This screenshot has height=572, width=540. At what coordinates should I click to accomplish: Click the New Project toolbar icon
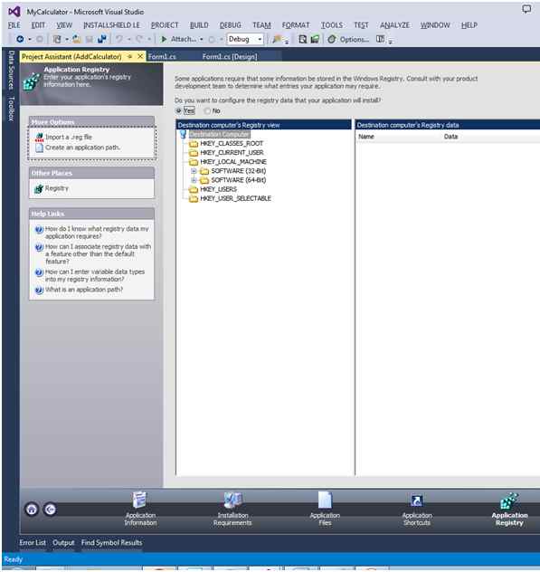click(57, 39)
